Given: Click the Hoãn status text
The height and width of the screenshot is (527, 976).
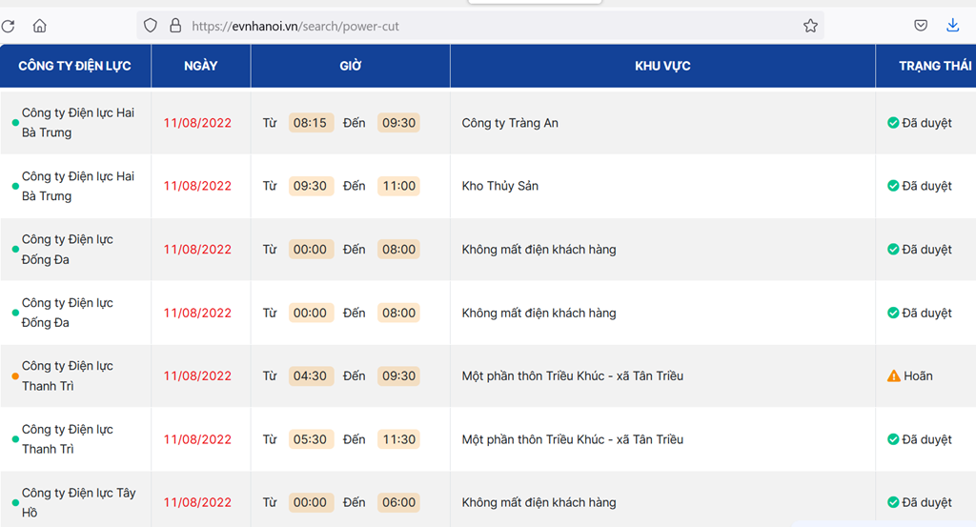Looking at the screenshot, I should [x=918, y=375].
